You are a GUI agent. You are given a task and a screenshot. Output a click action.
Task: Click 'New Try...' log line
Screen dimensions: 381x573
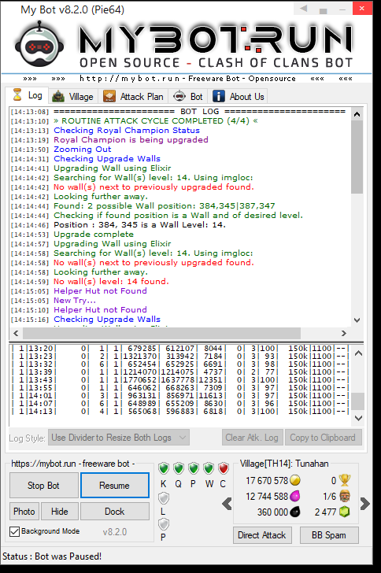point(75,301)
